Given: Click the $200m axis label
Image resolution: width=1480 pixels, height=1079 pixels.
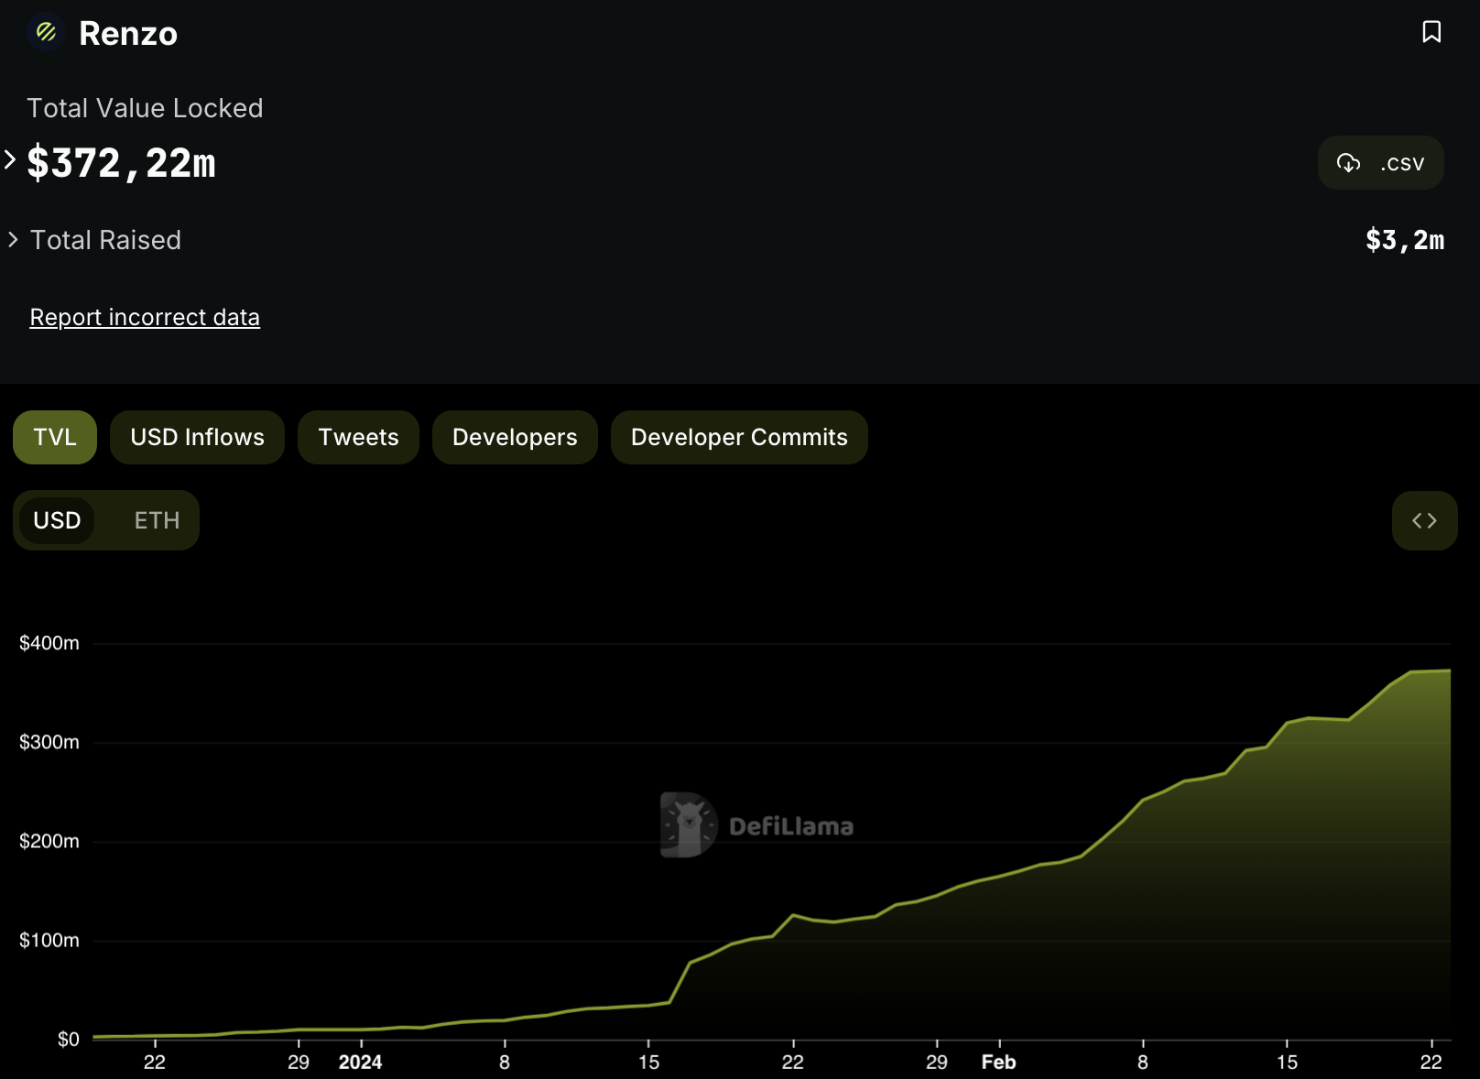Looking at the screenshot, I should coord(49,841).
